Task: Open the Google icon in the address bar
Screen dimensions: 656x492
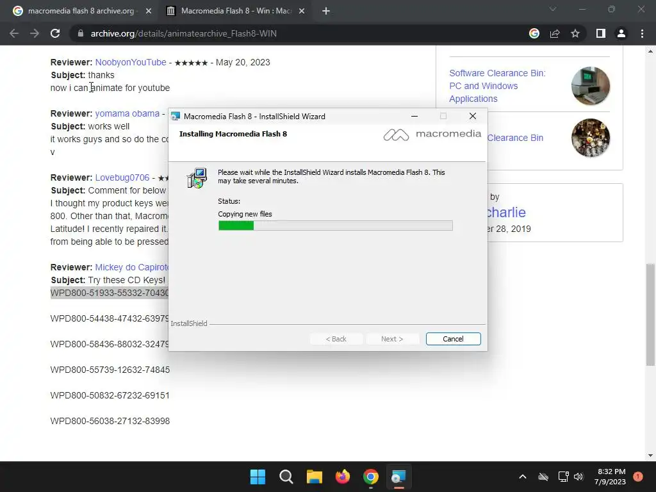Action: pyautogui.click(x=534, y=33)
